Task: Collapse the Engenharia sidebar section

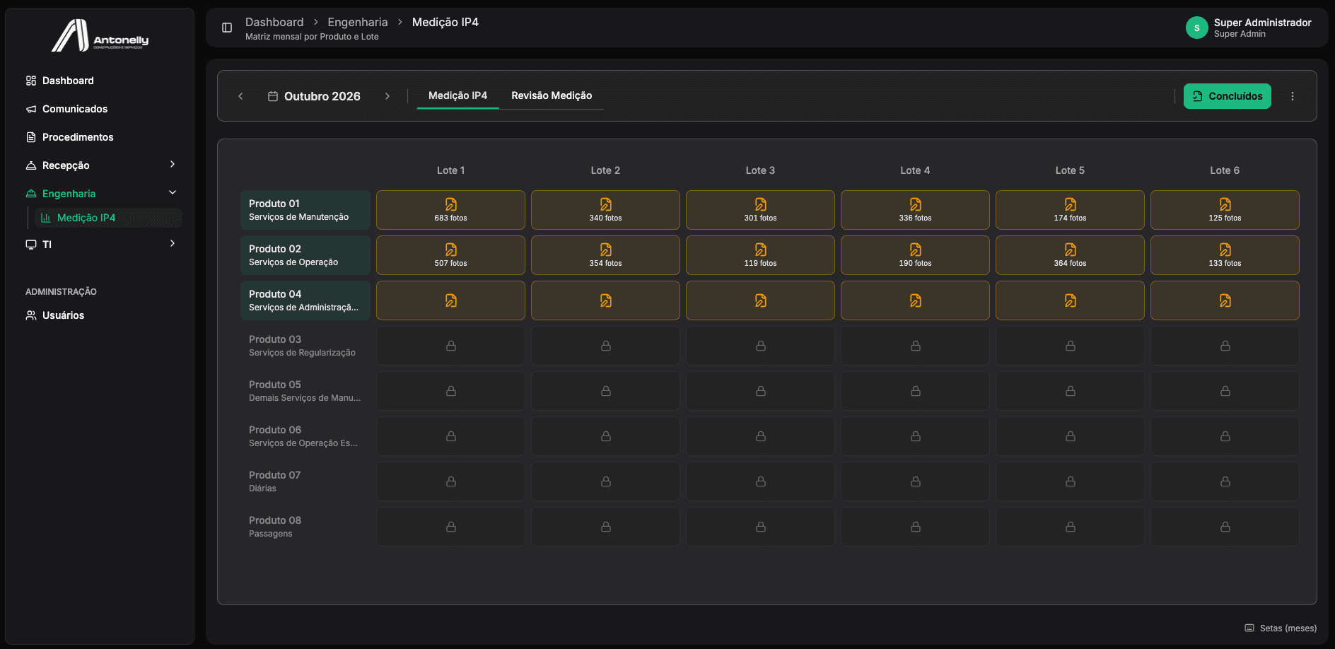Action: click(100, 193)
